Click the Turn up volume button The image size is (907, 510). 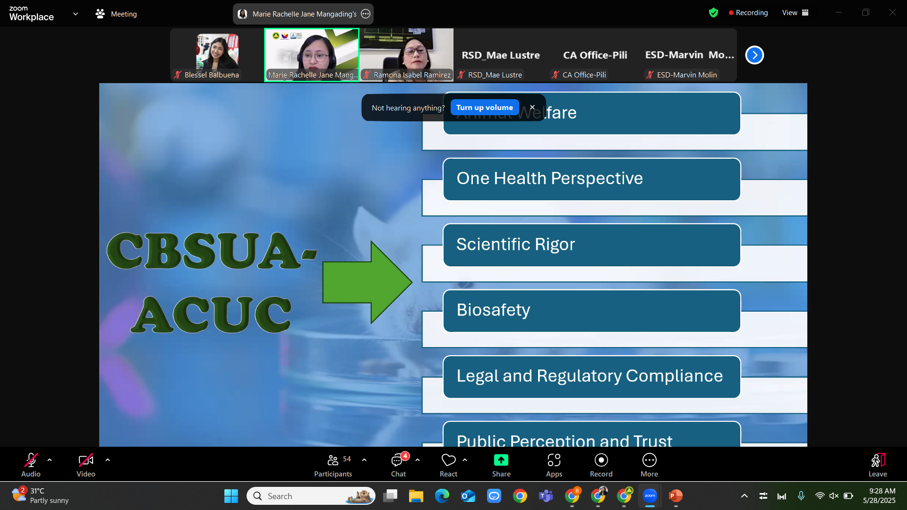coord(484,108)
